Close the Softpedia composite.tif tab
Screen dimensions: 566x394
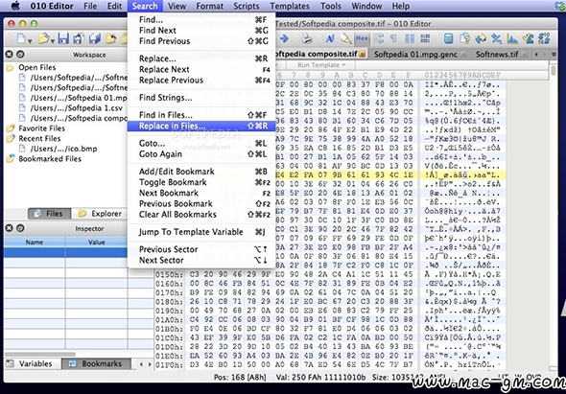(362, 55)
